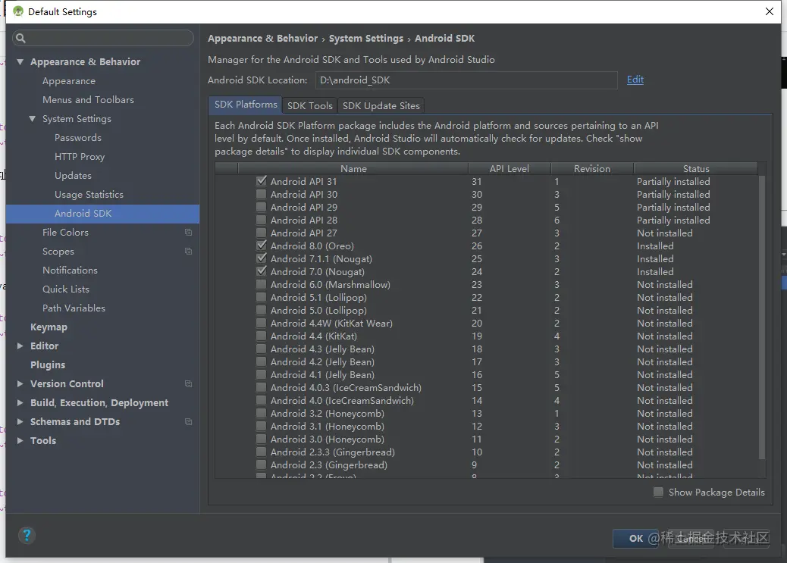
Task: Close the Default Settings dialog
Action: point(769,11)
